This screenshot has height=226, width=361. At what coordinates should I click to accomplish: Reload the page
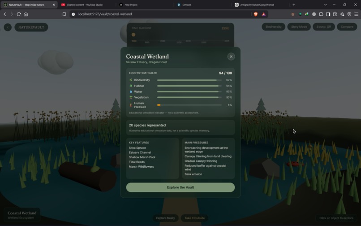pos(19,14)
